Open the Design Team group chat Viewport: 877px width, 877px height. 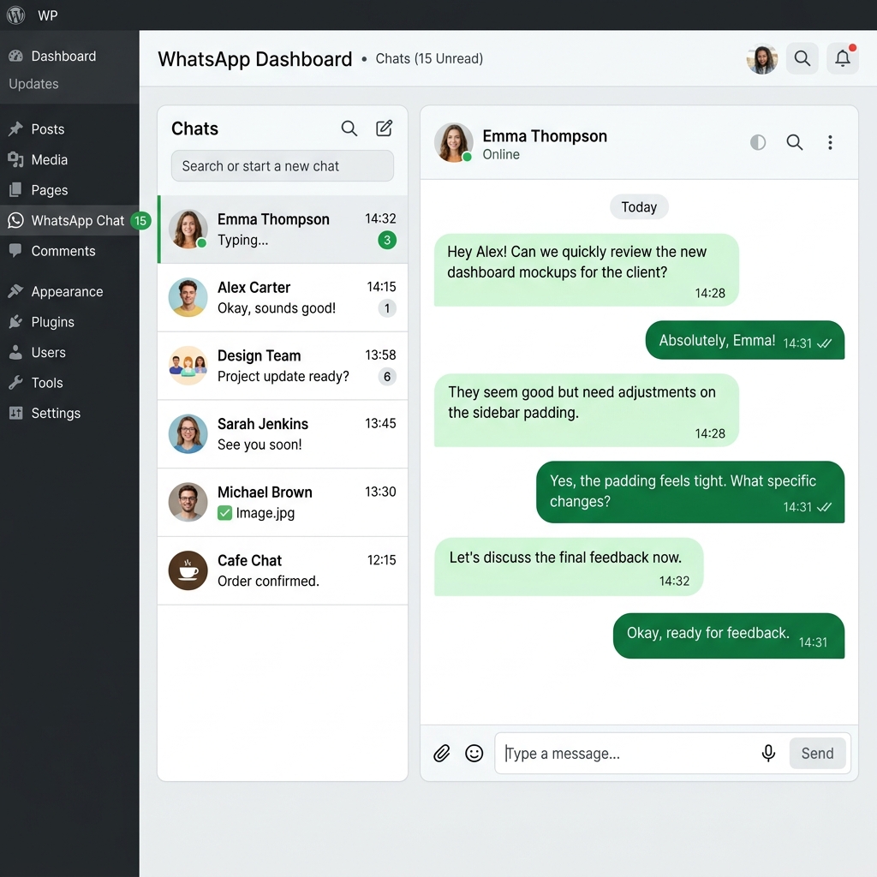coord(283,366)
